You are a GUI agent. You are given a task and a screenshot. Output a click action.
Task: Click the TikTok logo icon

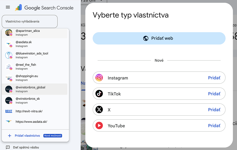[x=99, y=94]
